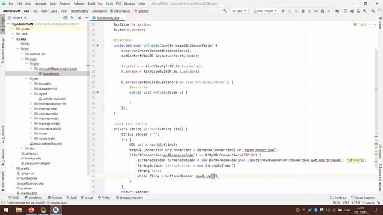This screenshot has height=215, width=383.
Task: Click the 4 spaces indent indicator
Action: click(369, 202)
